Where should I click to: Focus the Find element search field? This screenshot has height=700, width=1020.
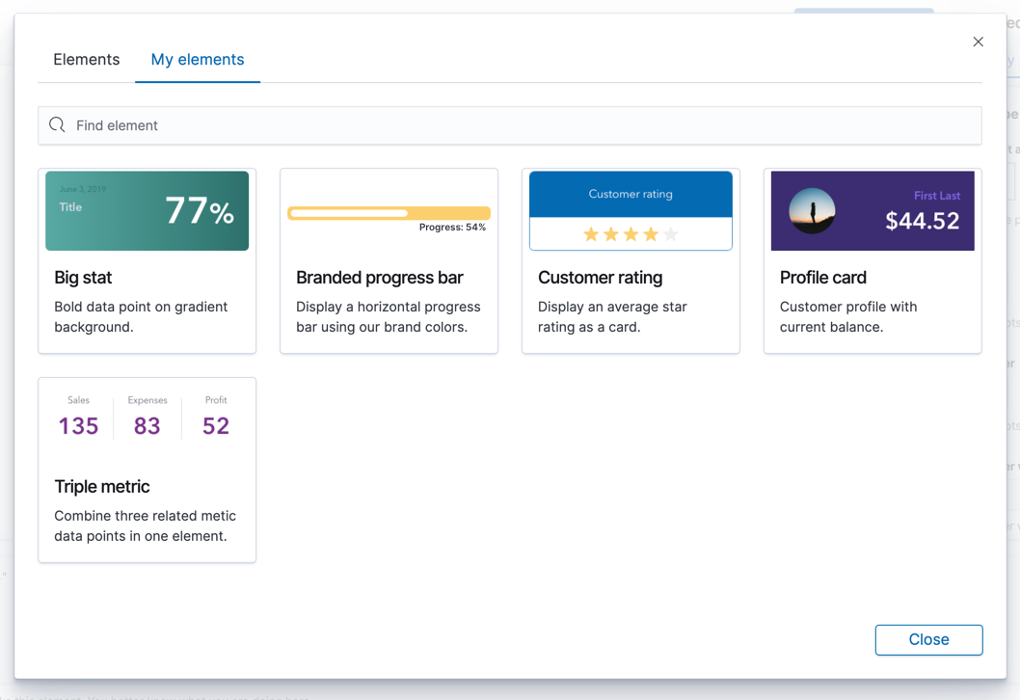[x=521, y=125]
